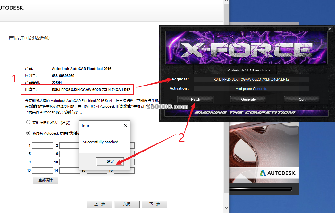Click the Request field in X-Force

pyautogui.click(x=251, y=79)
